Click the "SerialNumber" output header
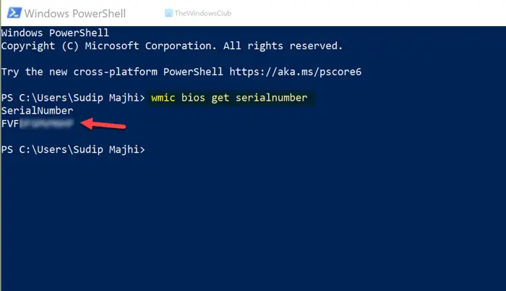This screenshot has height=291, width=506. [38, 111]
